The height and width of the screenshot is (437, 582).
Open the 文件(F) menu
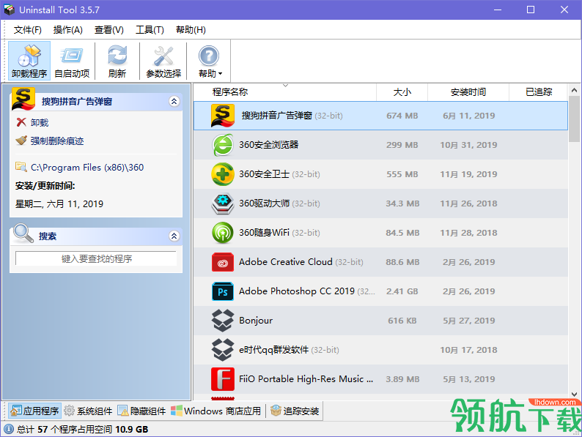pyautogui.click(x=27, y=30)
